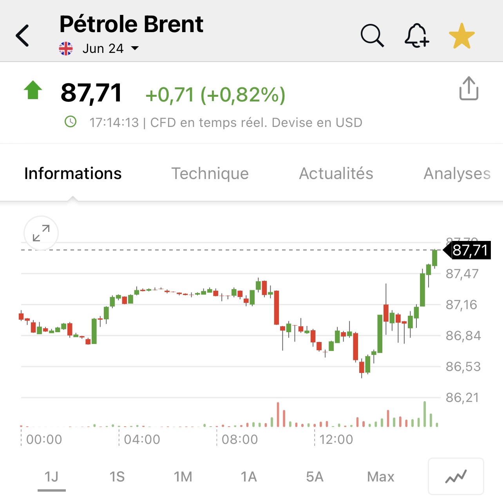Create a price alert with bell icon

pyautogui.click(x=417, y=36)
